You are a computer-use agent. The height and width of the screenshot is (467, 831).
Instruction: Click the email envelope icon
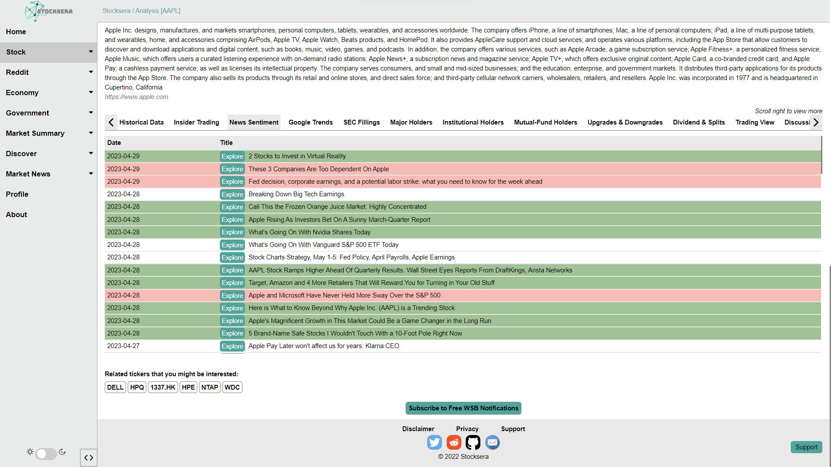[492, 442]
